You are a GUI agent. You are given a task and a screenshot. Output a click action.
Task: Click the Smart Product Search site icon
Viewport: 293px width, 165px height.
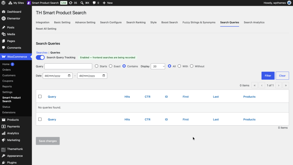coord(29,3)
